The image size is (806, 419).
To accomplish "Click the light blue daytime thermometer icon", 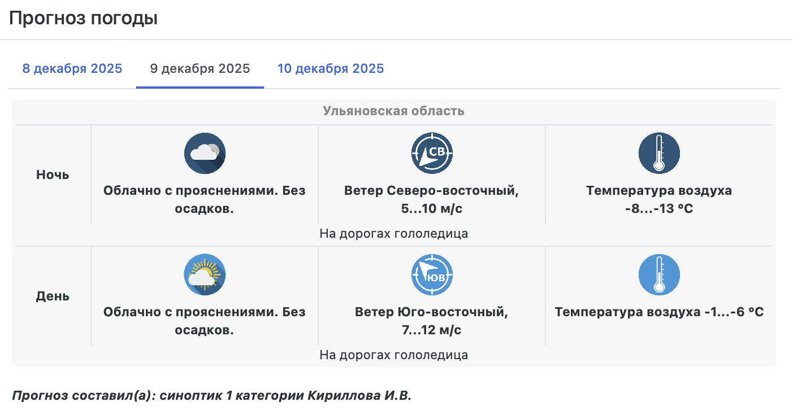I will coord(658,275).
